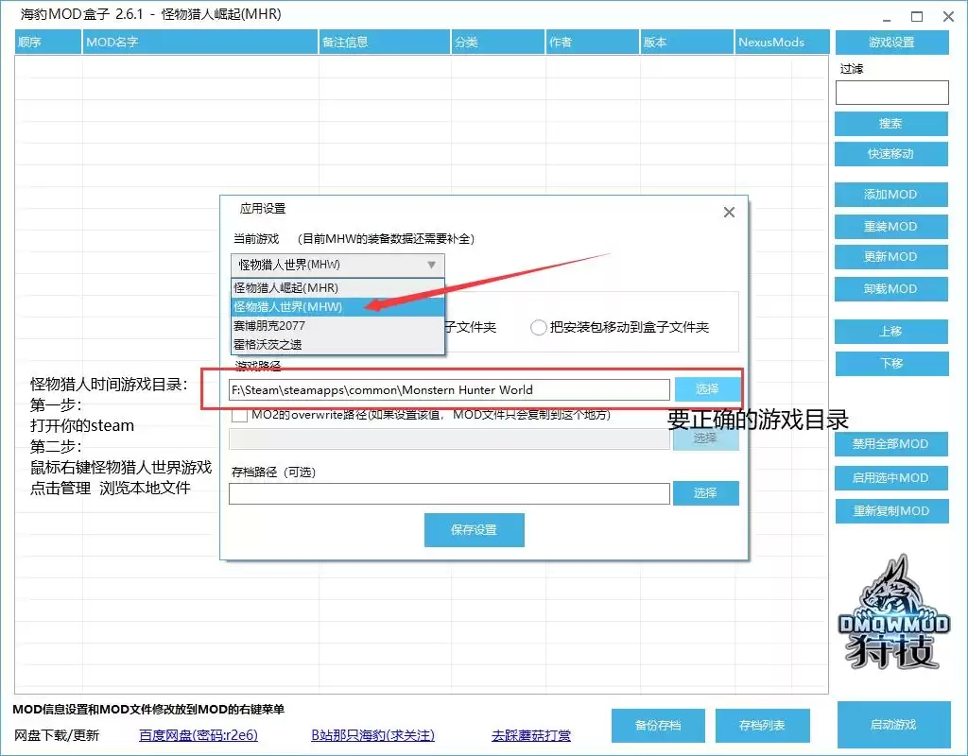Click the 快速移动 quick move button
Image resolution: width=968 pixels, height=756 pixels.
pos(890,154)
